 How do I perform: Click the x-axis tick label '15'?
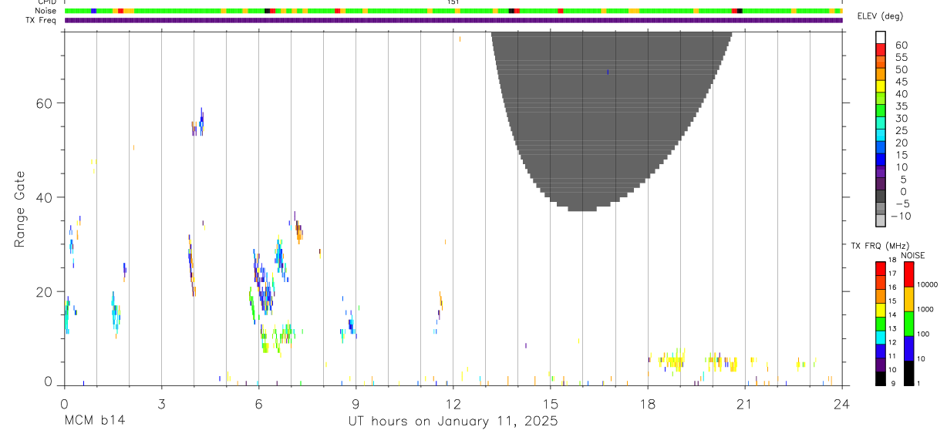(x=550, y=403)
